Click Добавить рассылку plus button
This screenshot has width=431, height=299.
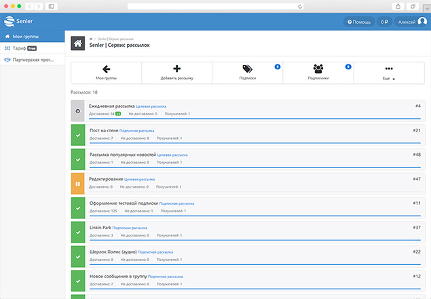pyautogui.click(x=176, y=73)
